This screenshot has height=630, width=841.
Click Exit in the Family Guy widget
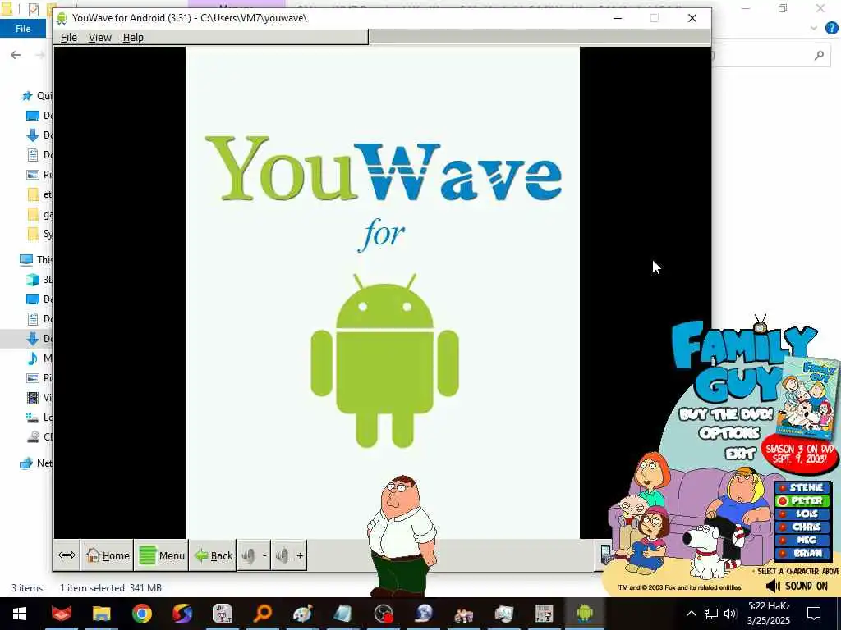click(x=740, y=454)
